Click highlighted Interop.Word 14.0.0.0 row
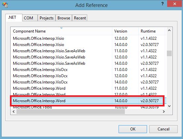 89,101
